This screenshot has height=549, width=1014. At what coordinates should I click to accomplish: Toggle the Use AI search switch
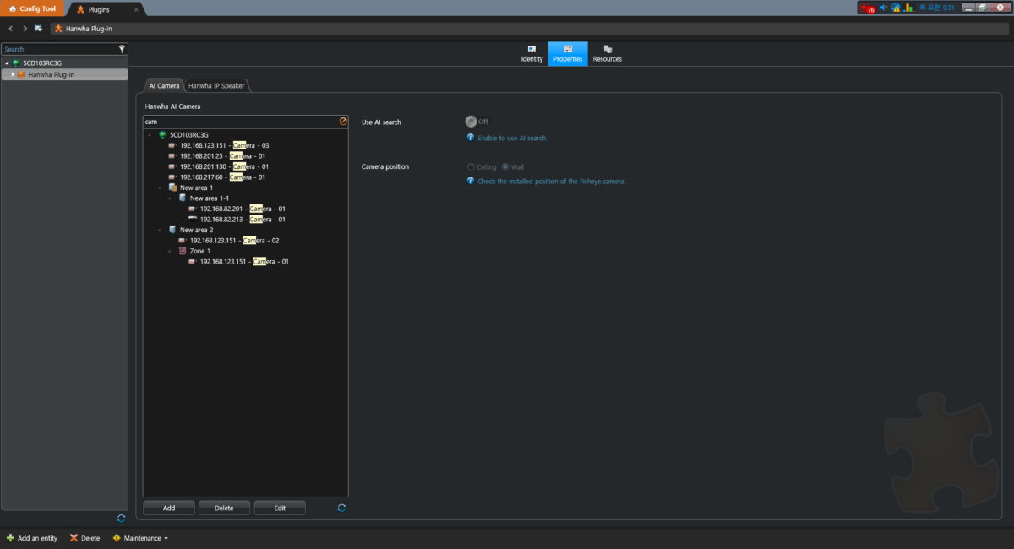pyautogui.click(x=477, y=122)
